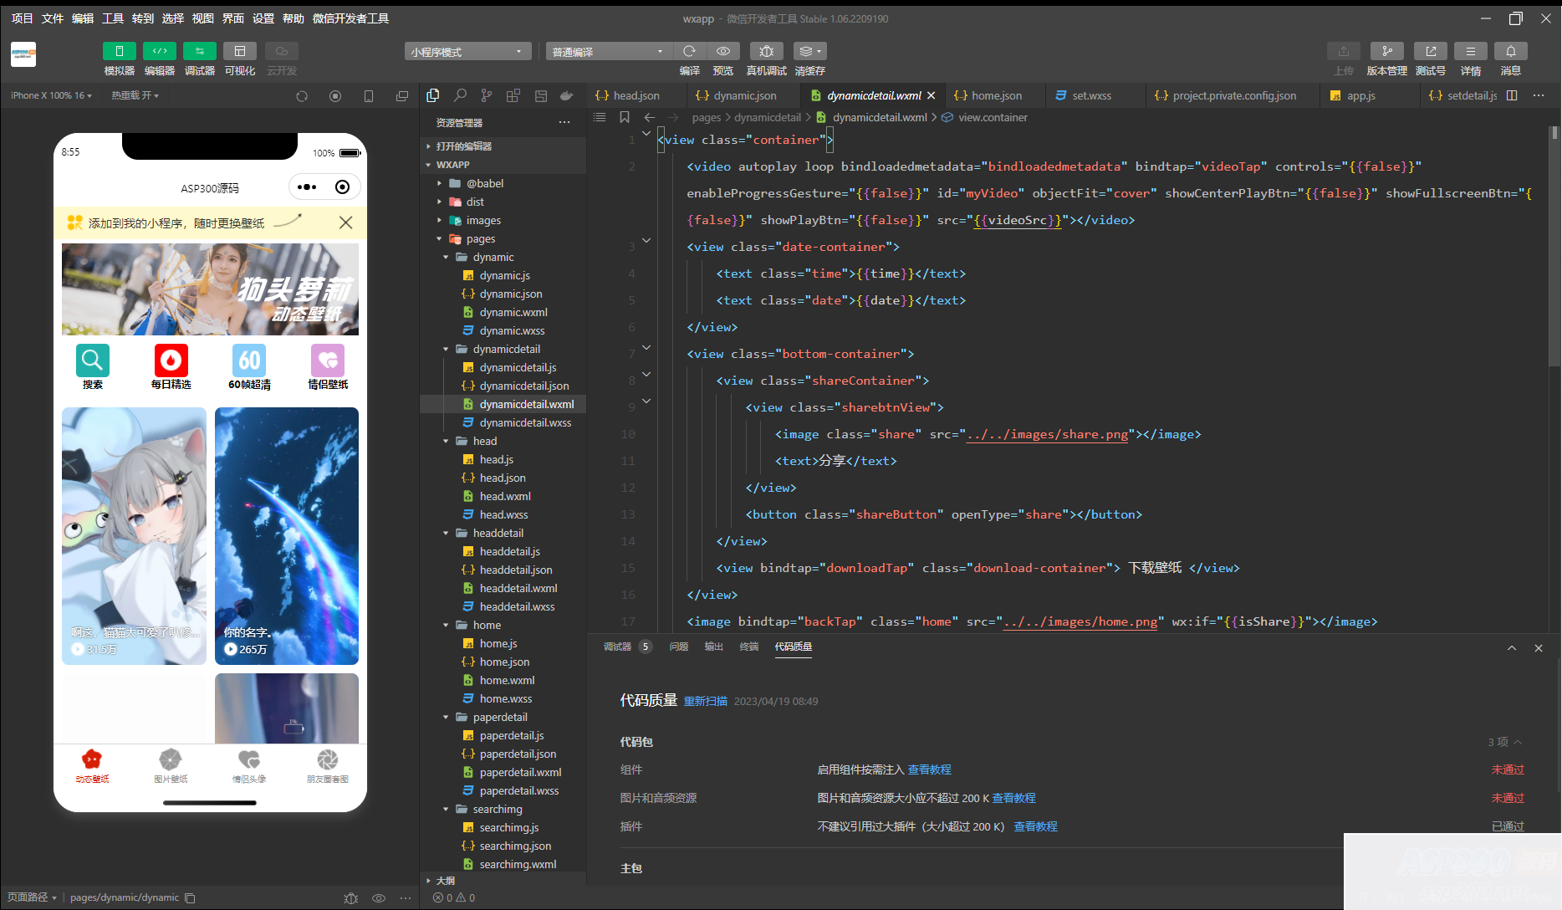Open the 工具 menu
The width and height of the screenshot is (1562, 910).
tap(113, 18)
